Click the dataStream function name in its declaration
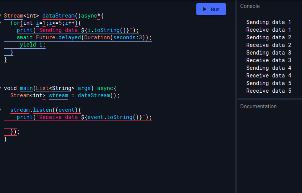302x193 pixels. (x=59, y=16)
